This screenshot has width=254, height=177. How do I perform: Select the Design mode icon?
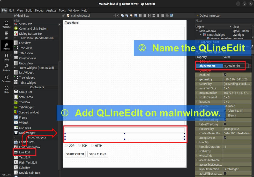coord(6,46)
